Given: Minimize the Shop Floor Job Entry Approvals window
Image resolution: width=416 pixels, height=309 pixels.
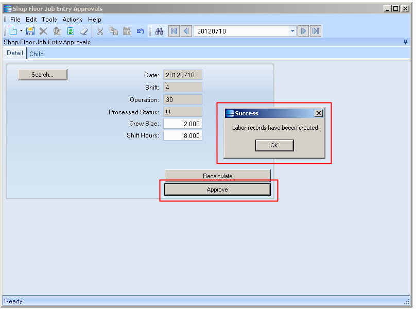Looking at the screenshot, I should (387, 8).
